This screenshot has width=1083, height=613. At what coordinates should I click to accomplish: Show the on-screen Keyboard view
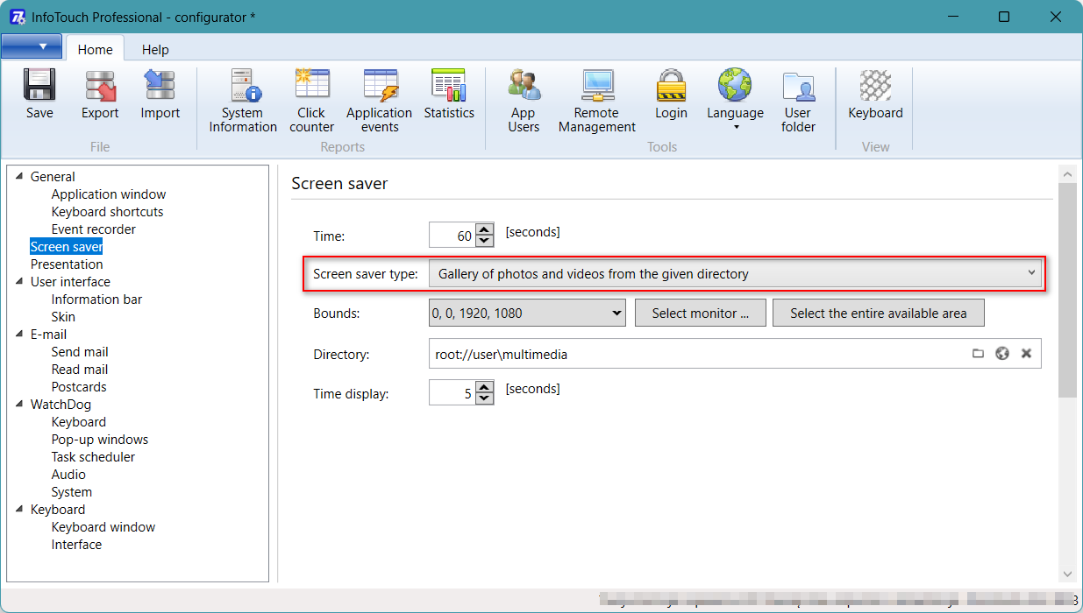pyautogui.click(x=875, y=95)
